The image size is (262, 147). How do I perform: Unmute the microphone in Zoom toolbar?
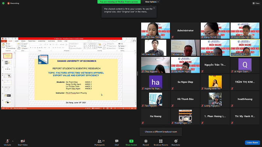coord(7,142)
